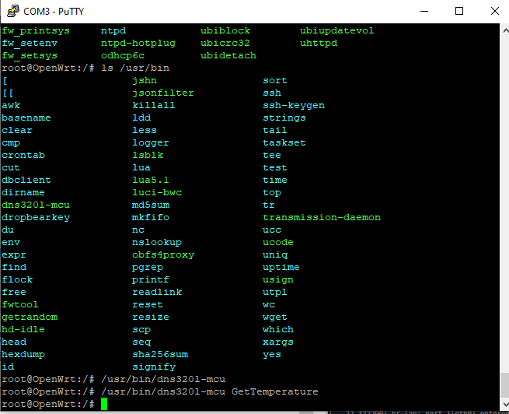Click the 'getrandom' entry

pyautogui.click(x=30, y=317)
